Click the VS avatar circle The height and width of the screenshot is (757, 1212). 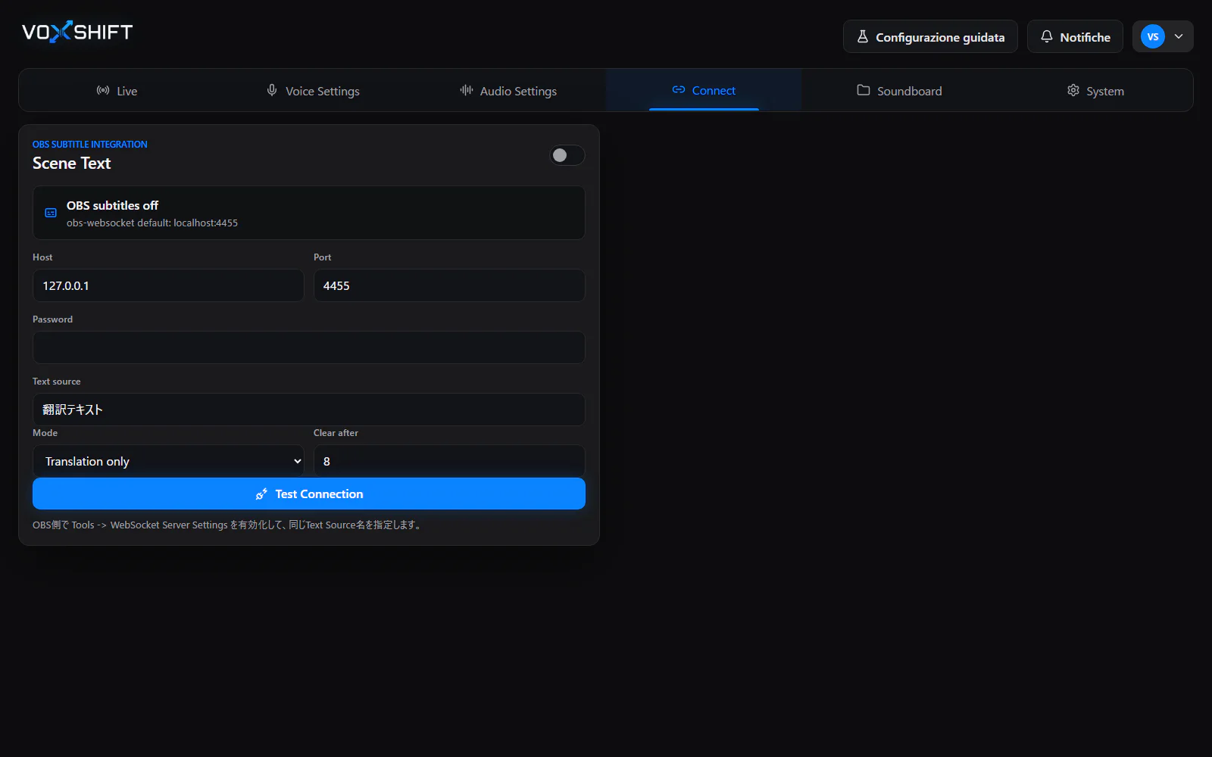tap(1152, 36)
